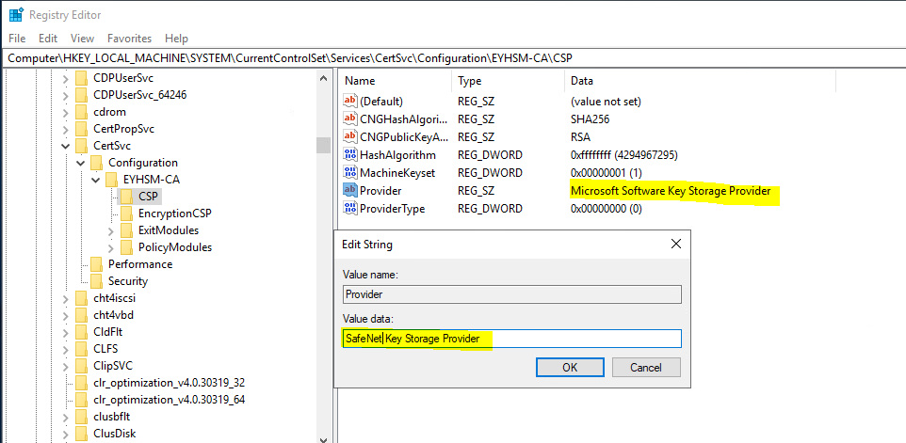Expand the cht4iscsi key
906x443 pixels.
click(65, 298)
